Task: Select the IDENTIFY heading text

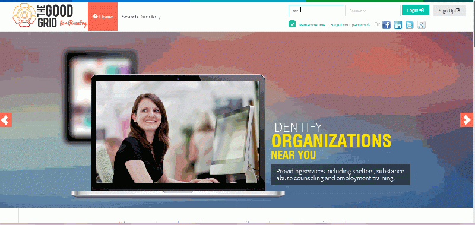Action: pyautogui.click(x=296, y=127)
